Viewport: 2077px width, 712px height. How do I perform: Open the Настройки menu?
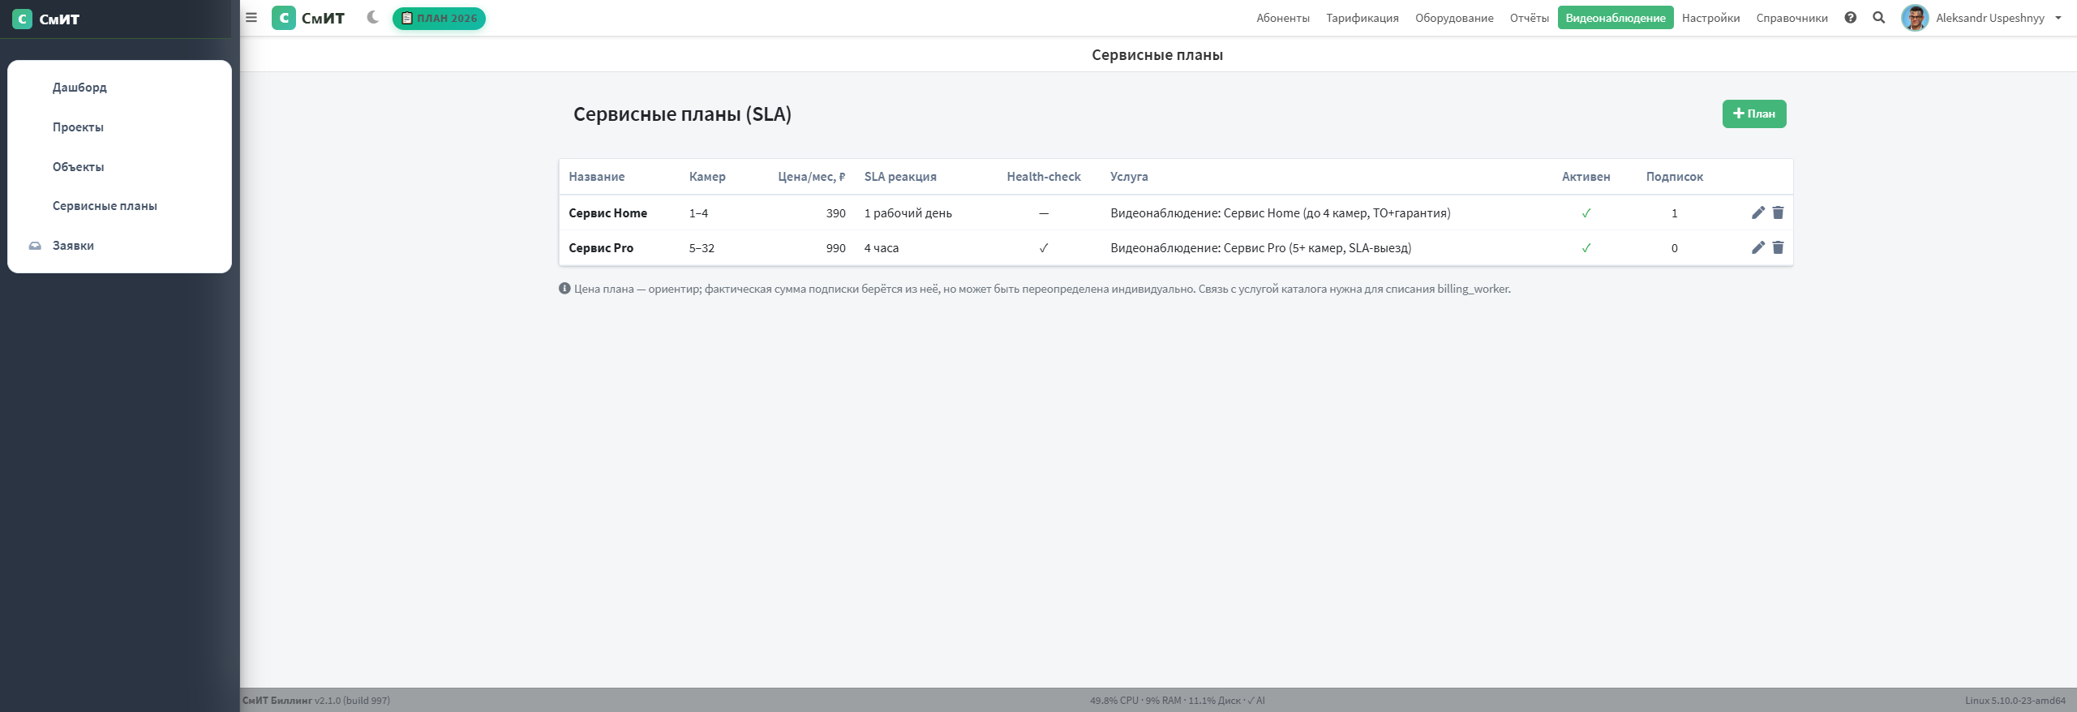click(1710, 18)
